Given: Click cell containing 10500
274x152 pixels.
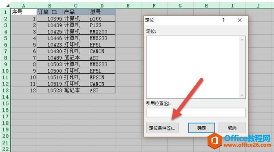Looking at the screenshot, I should (50, 71).
